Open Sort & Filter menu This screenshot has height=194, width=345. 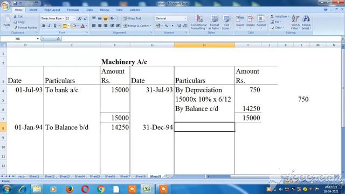[x=295, y=22]
